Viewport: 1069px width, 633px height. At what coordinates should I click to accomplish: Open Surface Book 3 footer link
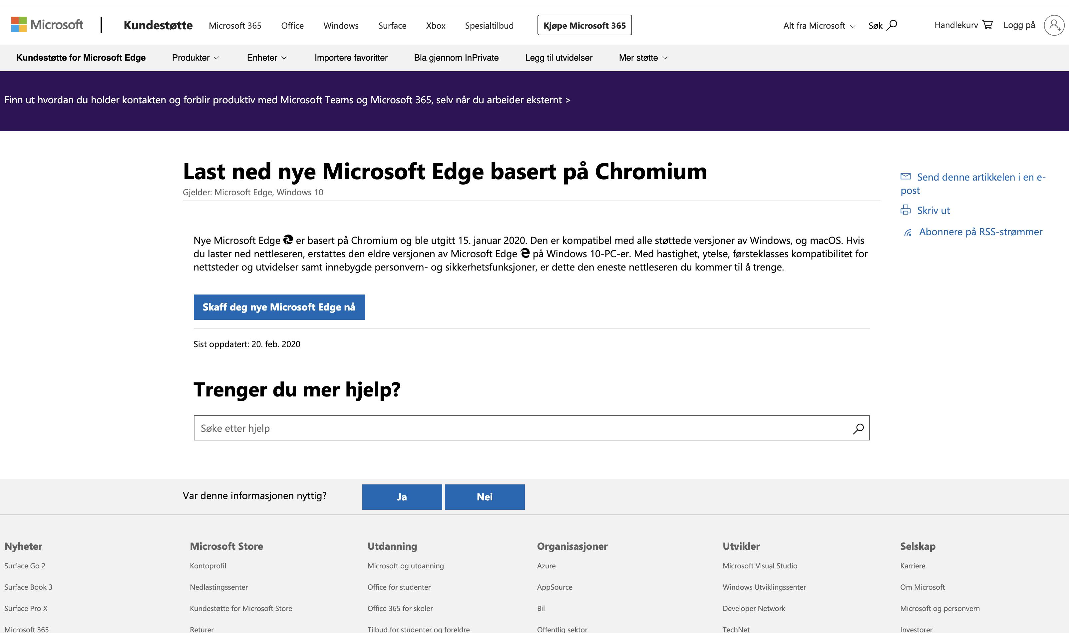(28, 587)
